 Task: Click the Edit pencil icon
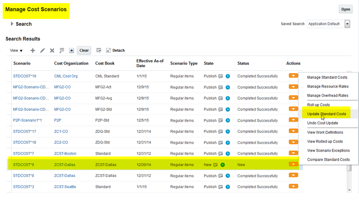click(x=42, y=51)
